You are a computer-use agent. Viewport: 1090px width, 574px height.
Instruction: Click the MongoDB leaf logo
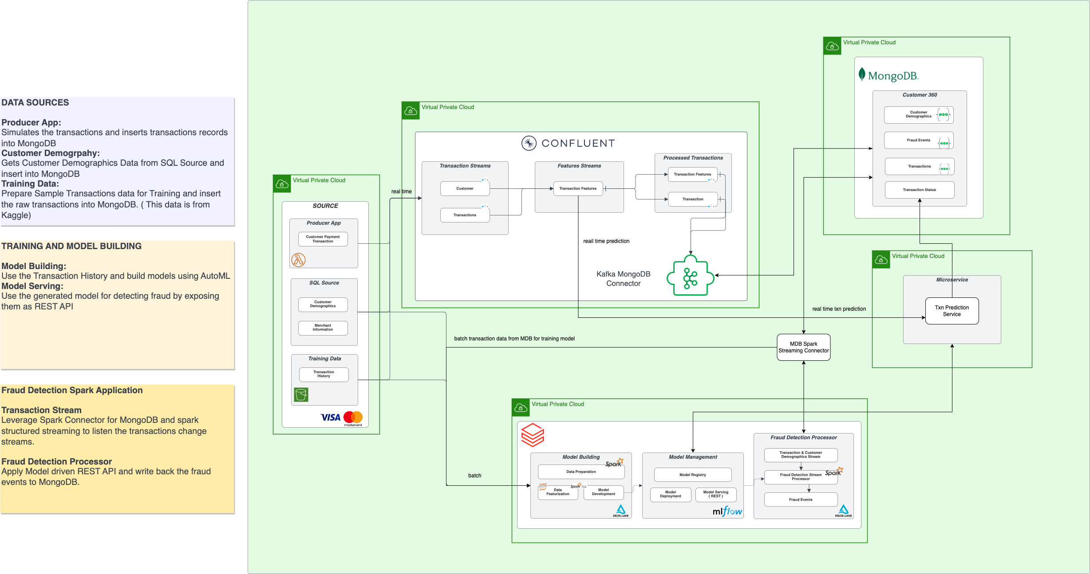point(861,74)
